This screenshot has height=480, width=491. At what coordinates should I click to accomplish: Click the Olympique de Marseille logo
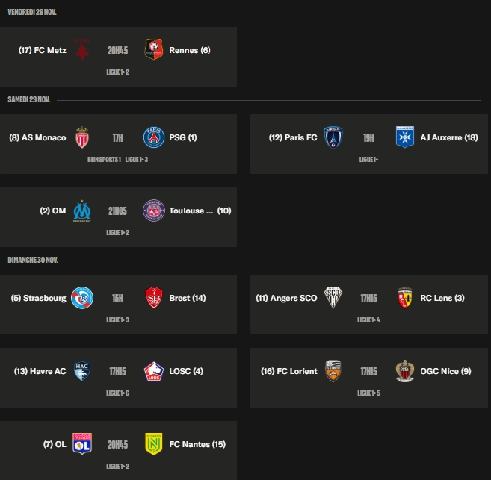point(81,211)
